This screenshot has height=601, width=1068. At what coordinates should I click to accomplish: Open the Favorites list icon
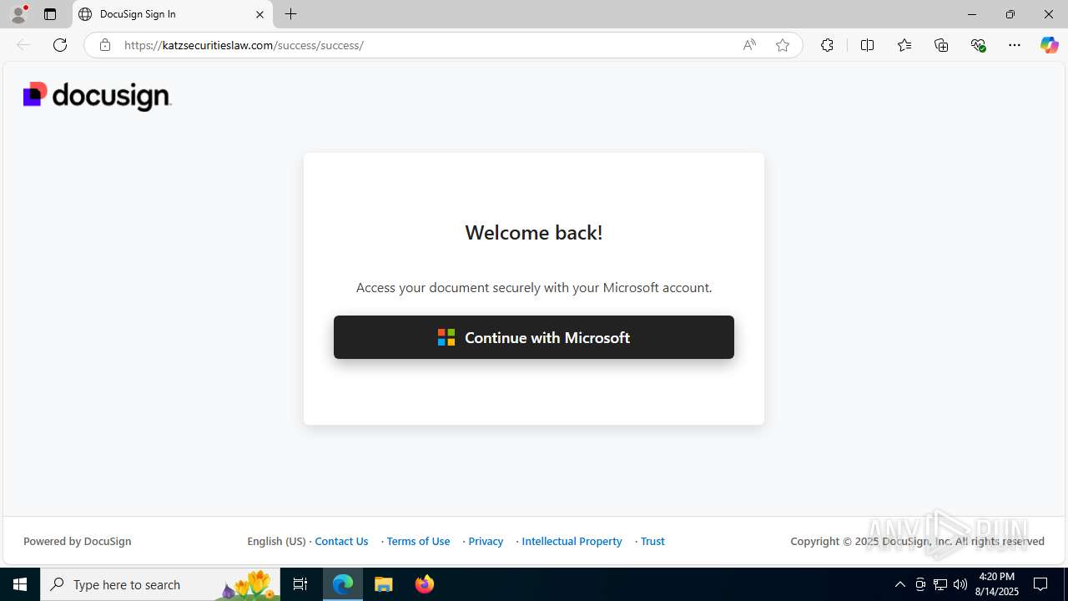tap(904, 45)
